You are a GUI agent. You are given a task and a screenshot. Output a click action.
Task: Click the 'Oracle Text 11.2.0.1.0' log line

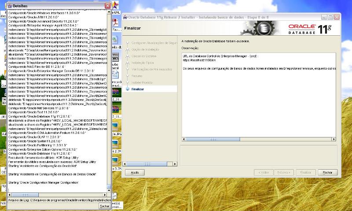pos(33,112)
